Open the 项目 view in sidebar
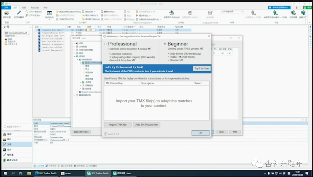The image size is (313, 177). (17, 139)
